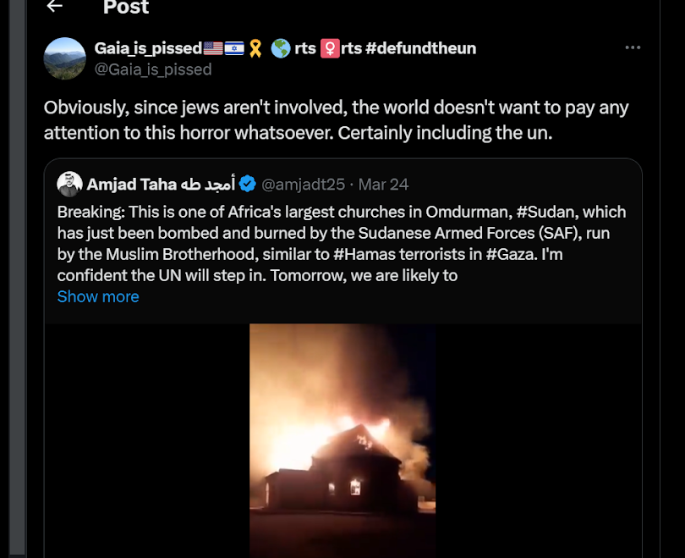Viewport: 685px width, 558px height.
Task: Click the #defundtheun hashtag in name
Action: pyautogui.click(x=421, y=48)
